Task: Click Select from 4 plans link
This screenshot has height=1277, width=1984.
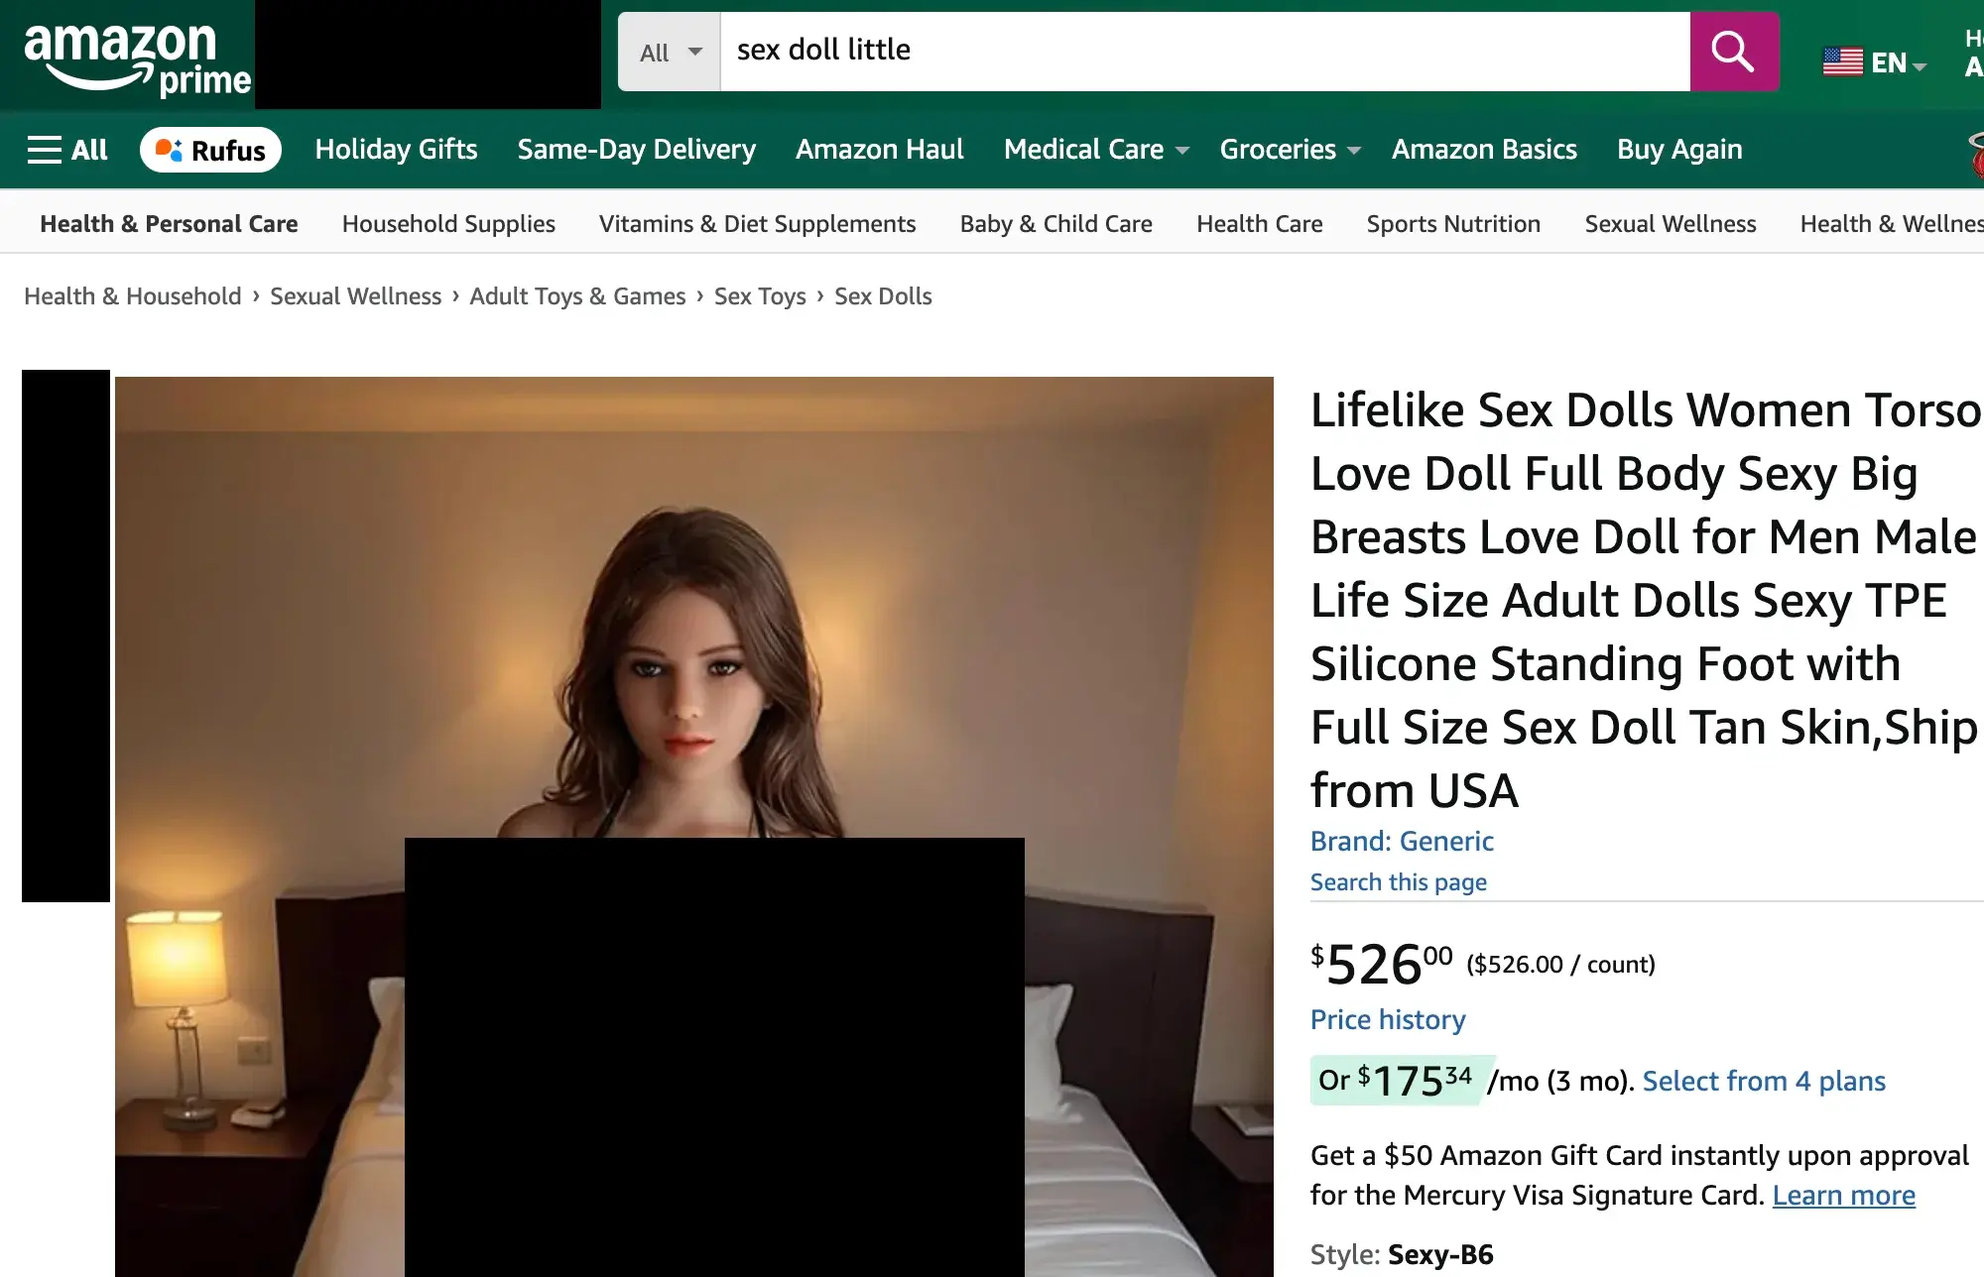Action: coord(1763,1081)
